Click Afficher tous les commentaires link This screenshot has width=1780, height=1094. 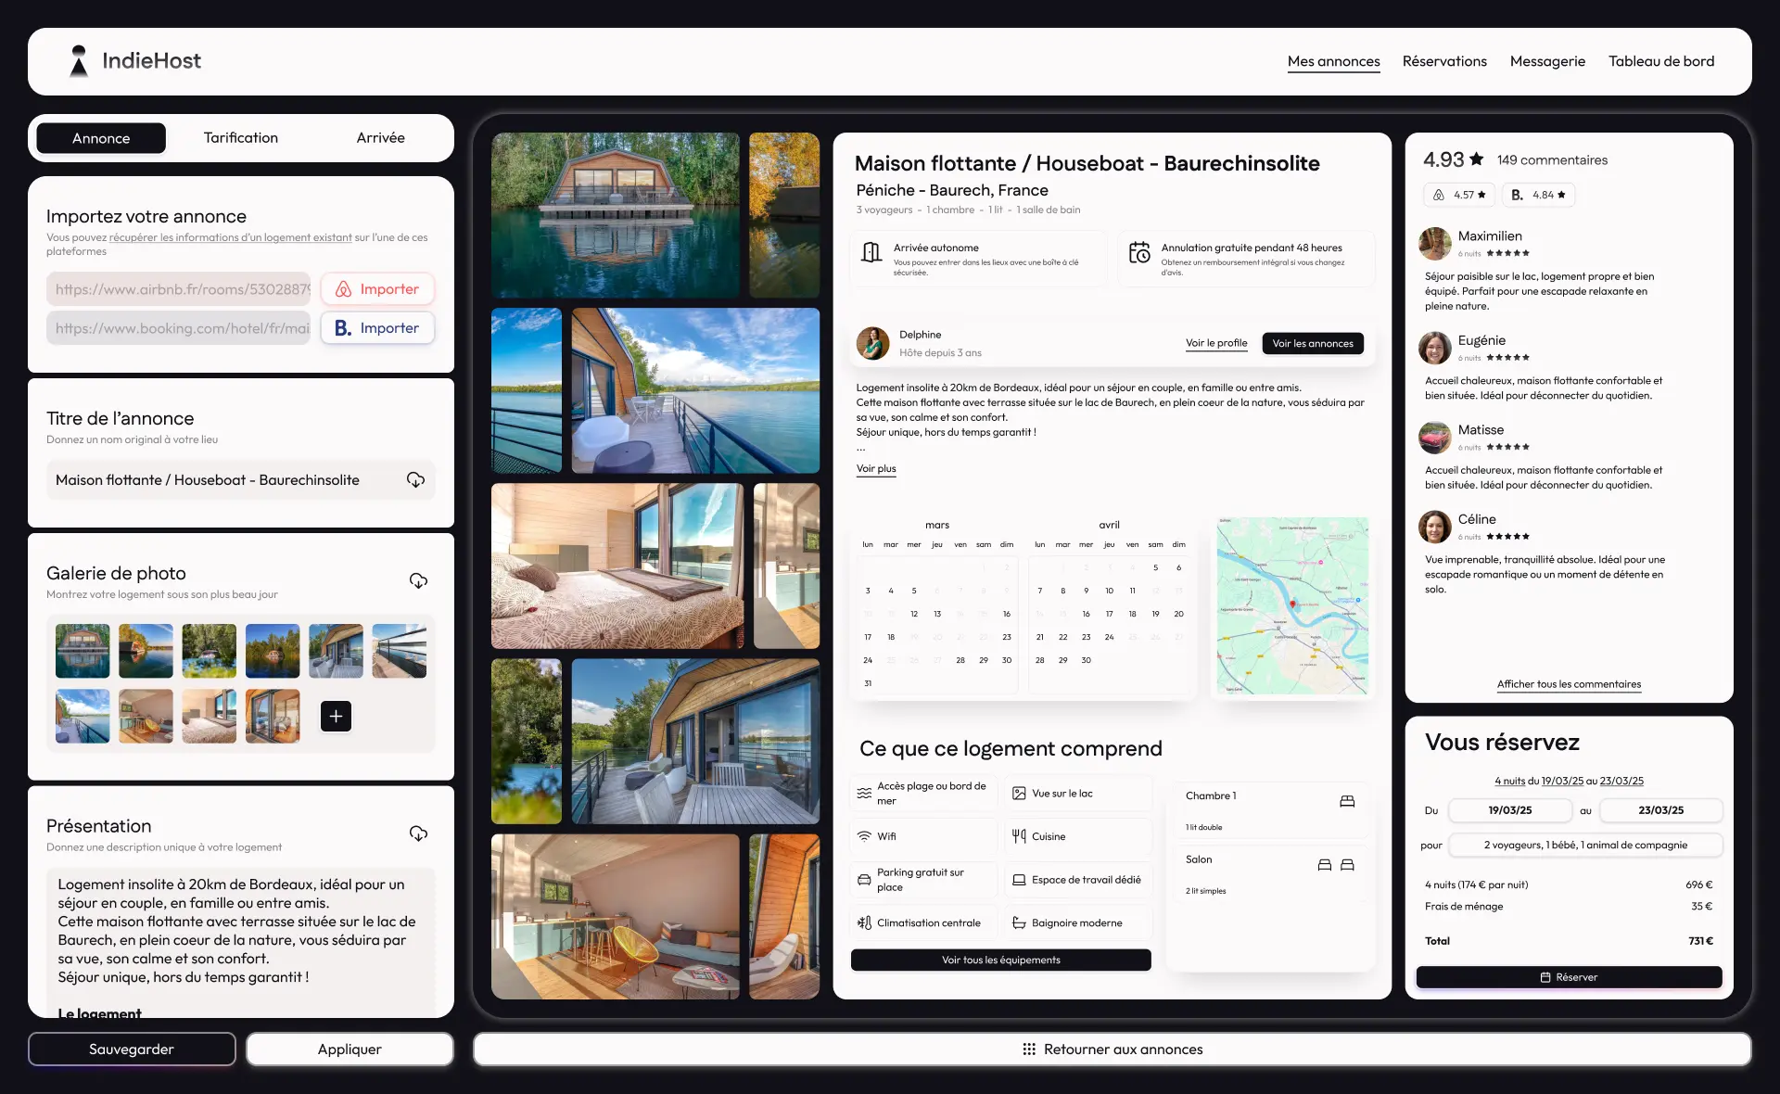[x=1569, y=684]
